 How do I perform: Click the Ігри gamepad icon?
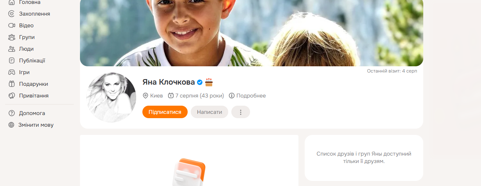point(12,72)
